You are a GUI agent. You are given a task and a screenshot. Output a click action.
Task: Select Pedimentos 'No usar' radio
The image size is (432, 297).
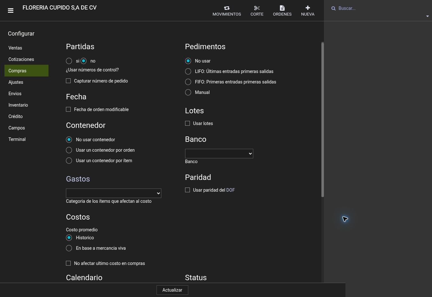pos(188,61)
